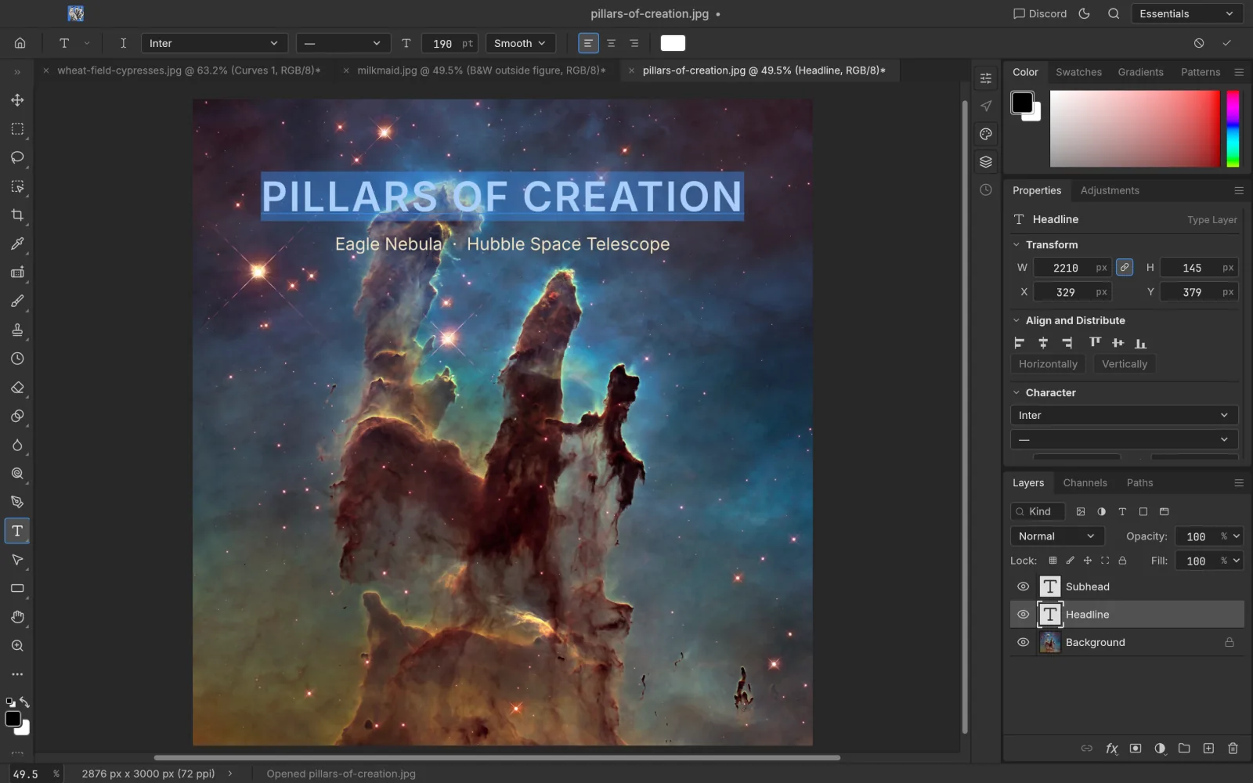The width and height of the screenshot is (1253, 783).
Task: Hide the Background layer
Action: click(1023, 643)
